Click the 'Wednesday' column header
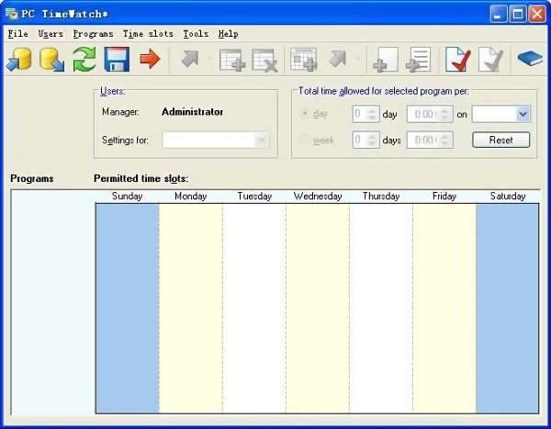The image size is (551, 429). click(318, 197)
